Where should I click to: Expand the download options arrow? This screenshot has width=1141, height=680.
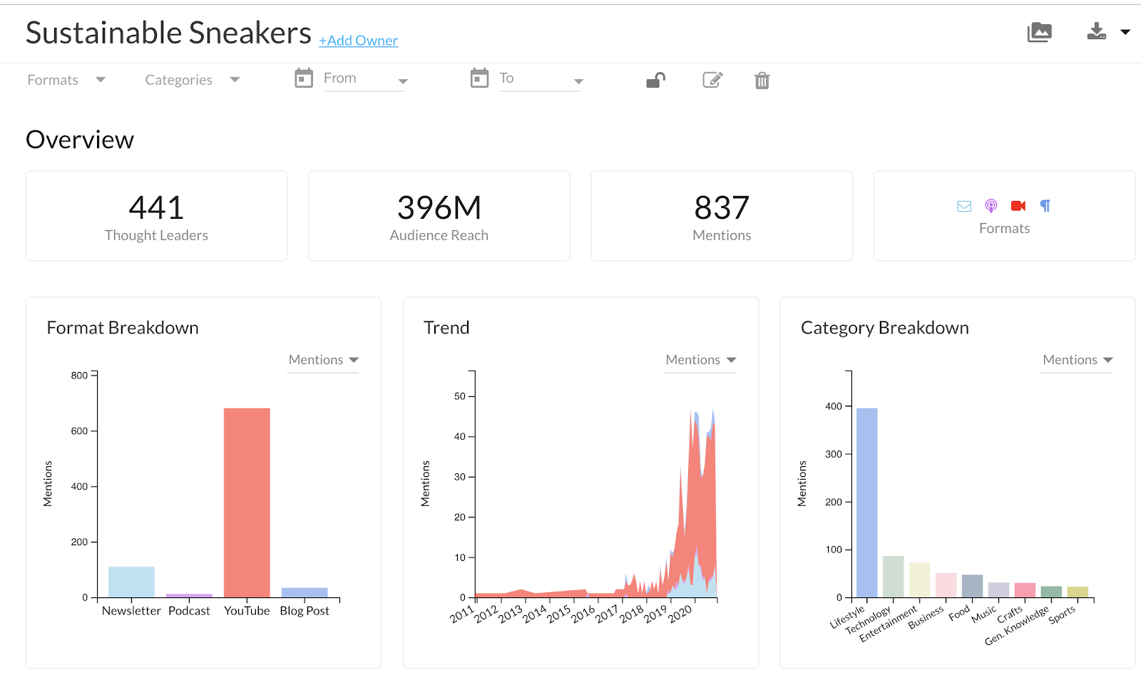1125,32
